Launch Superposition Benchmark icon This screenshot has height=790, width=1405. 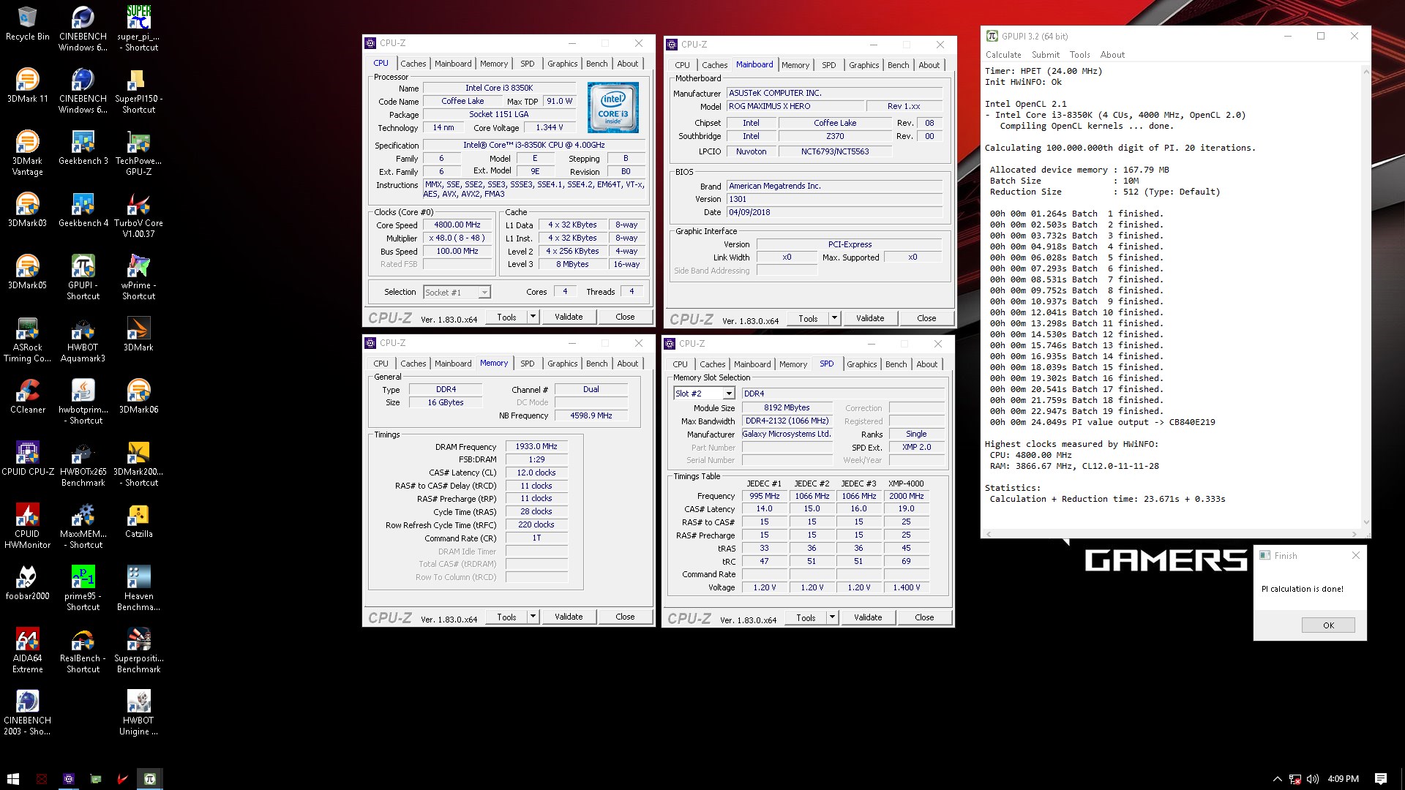(x=138, y=651)
